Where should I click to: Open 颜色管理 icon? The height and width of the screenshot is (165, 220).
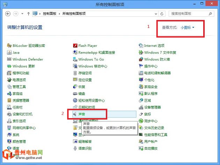pyautogui.click(x=9, y=142)
